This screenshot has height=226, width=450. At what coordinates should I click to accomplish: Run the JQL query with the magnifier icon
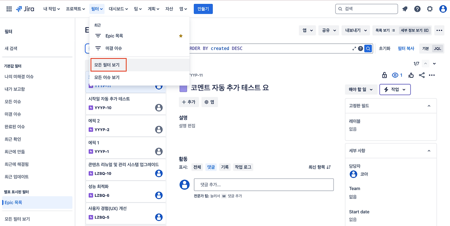point(368,49)
